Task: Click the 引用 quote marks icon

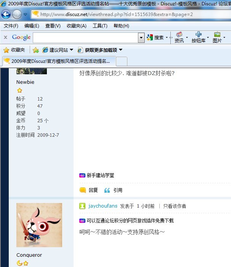Action: [x=107, y=190]
